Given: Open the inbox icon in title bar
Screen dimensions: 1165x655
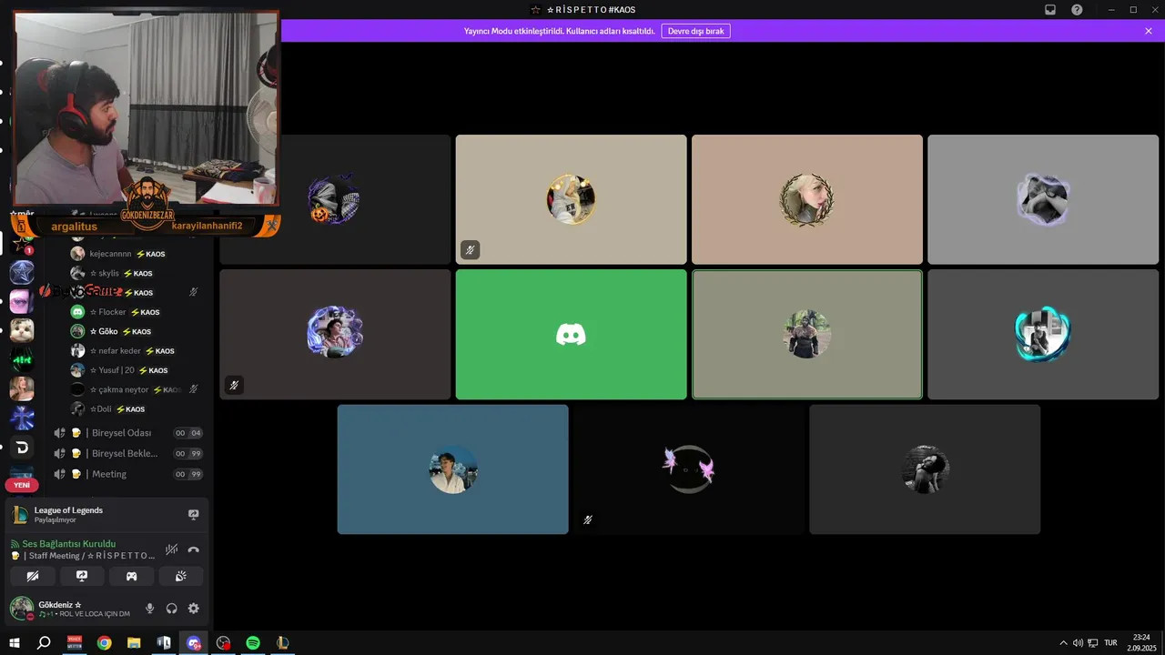Looking at the screenshot, I should (x=1050, y=9).
